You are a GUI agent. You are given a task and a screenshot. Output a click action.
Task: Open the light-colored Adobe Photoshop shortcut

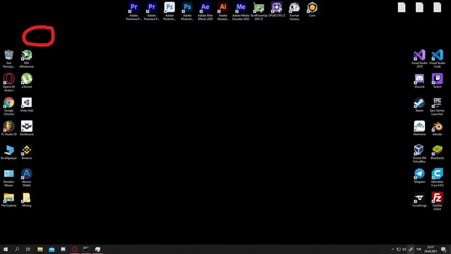click(170, 11)
